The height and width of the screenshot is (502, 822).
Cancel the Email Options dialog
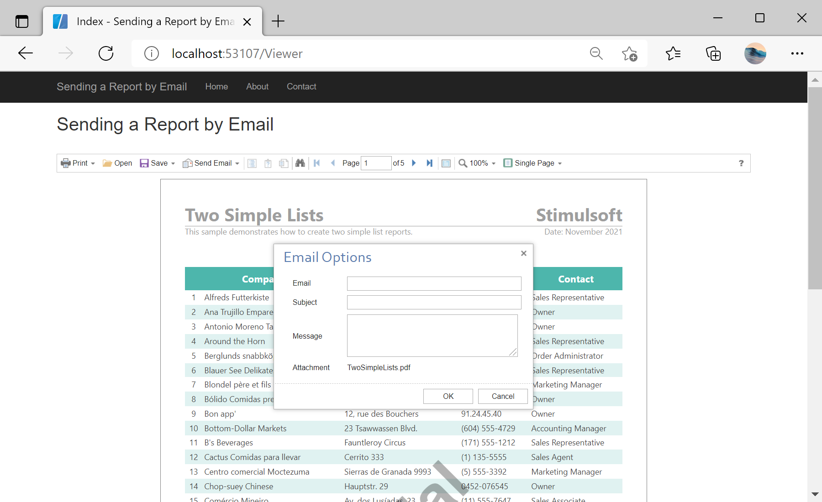pos(503,396)
